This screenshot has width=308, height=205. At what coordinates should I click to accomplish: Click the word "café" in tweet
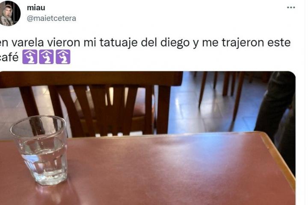pyautogui.click(x=9, y=57)
